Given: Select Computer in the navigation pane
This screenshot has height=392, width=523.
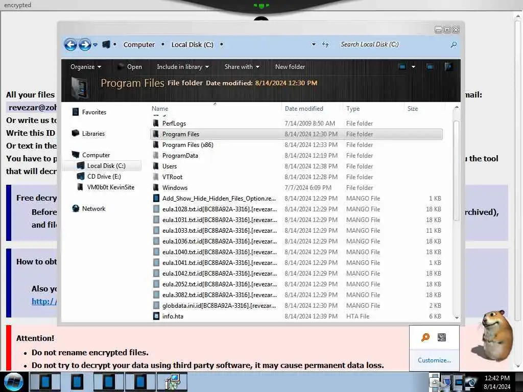Looking at the screenshot, I should point(91,155).
